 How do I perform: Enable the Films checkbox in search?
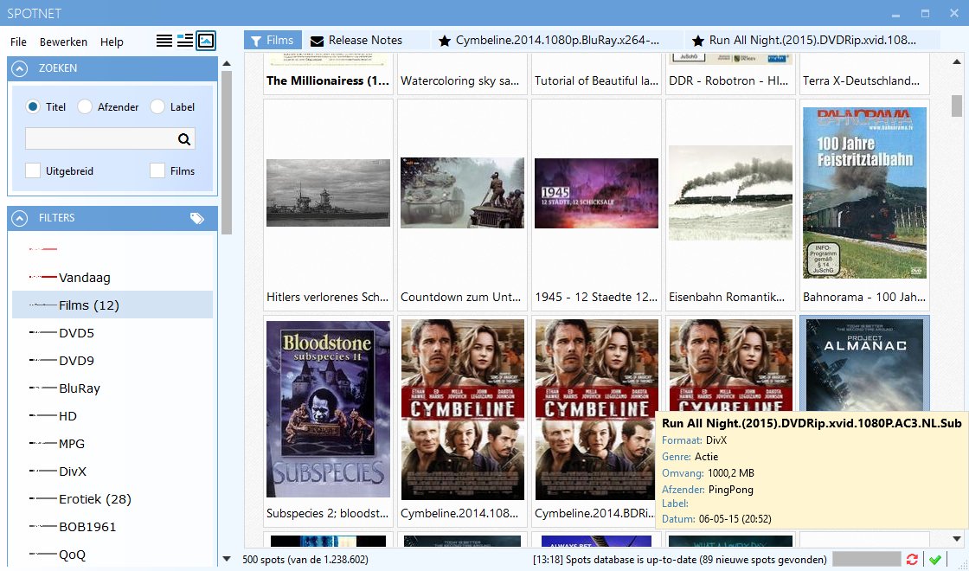click(x=157, y=170)
